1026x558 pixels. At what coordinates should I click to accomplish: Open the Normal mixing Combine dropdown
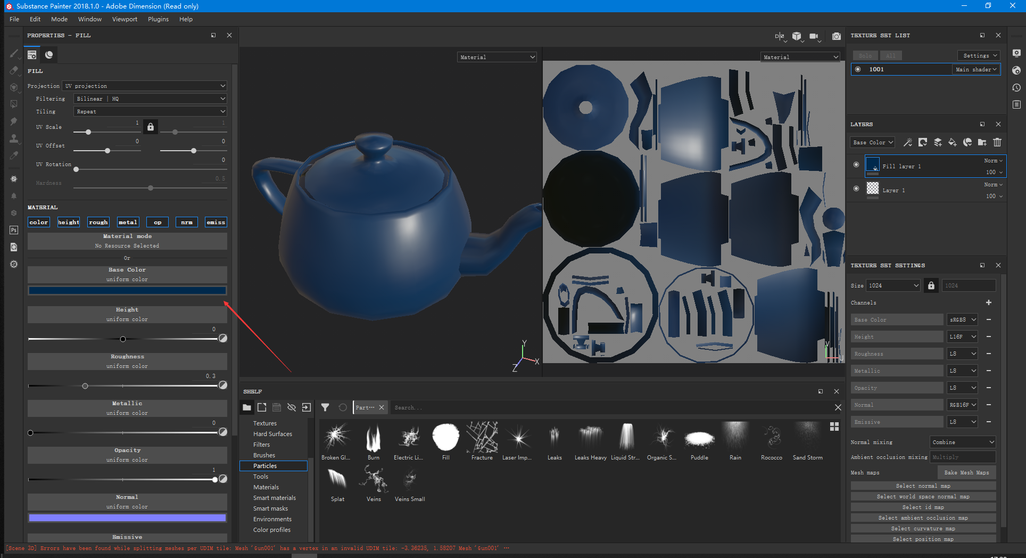[x=963, y=442]
